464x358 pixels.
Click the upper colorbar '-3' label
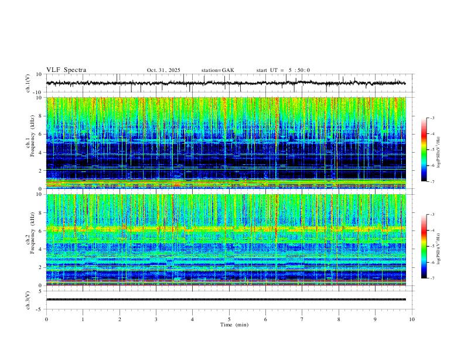point(432,118)
